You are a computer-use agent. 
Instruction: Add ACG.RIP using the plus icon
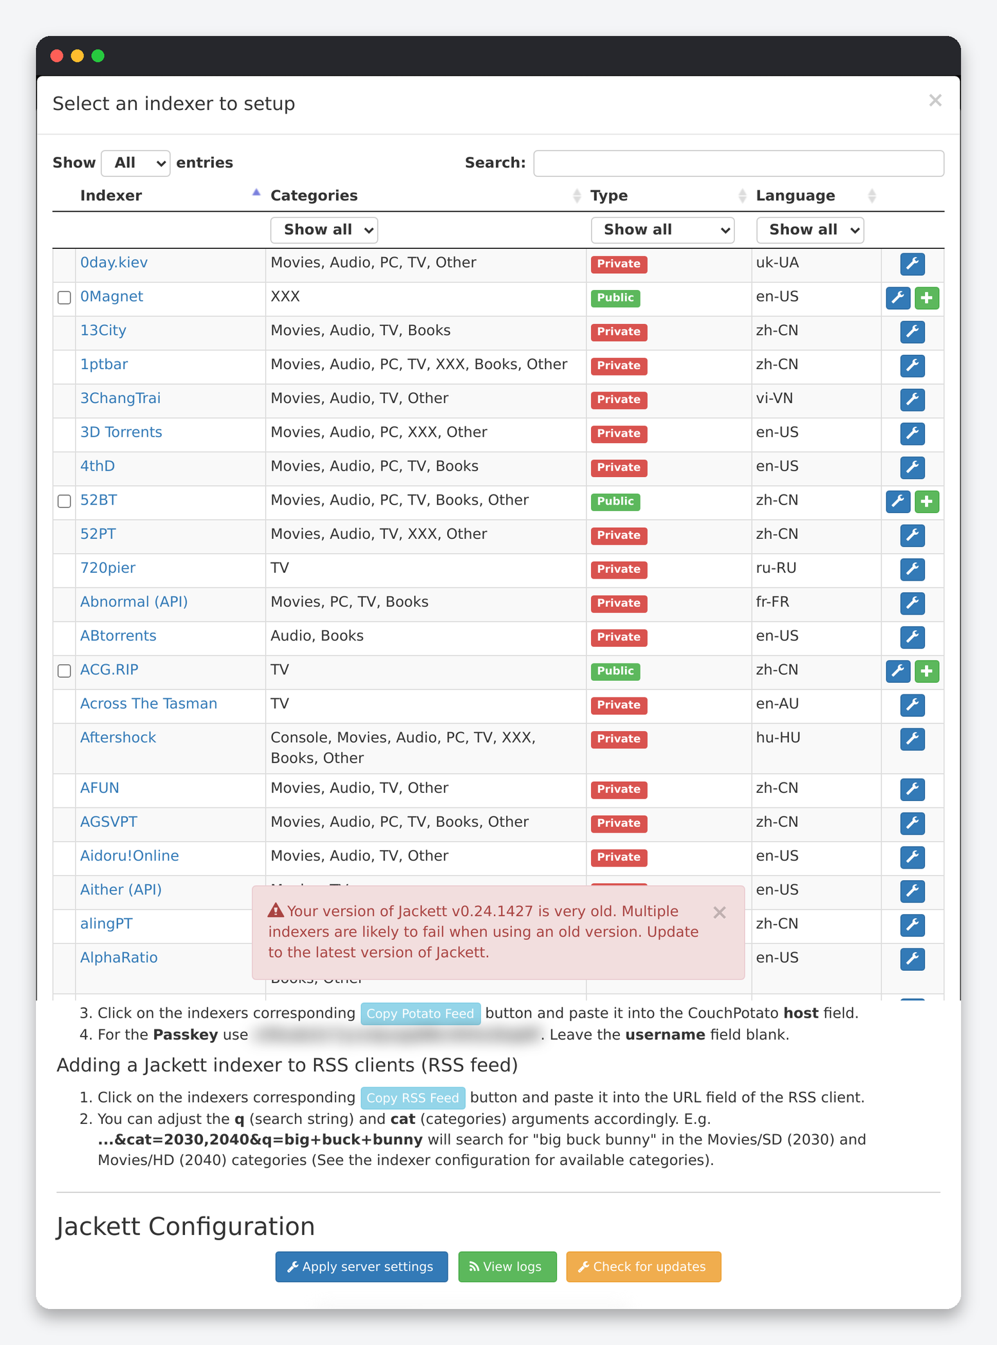click(x=926, y=671)
